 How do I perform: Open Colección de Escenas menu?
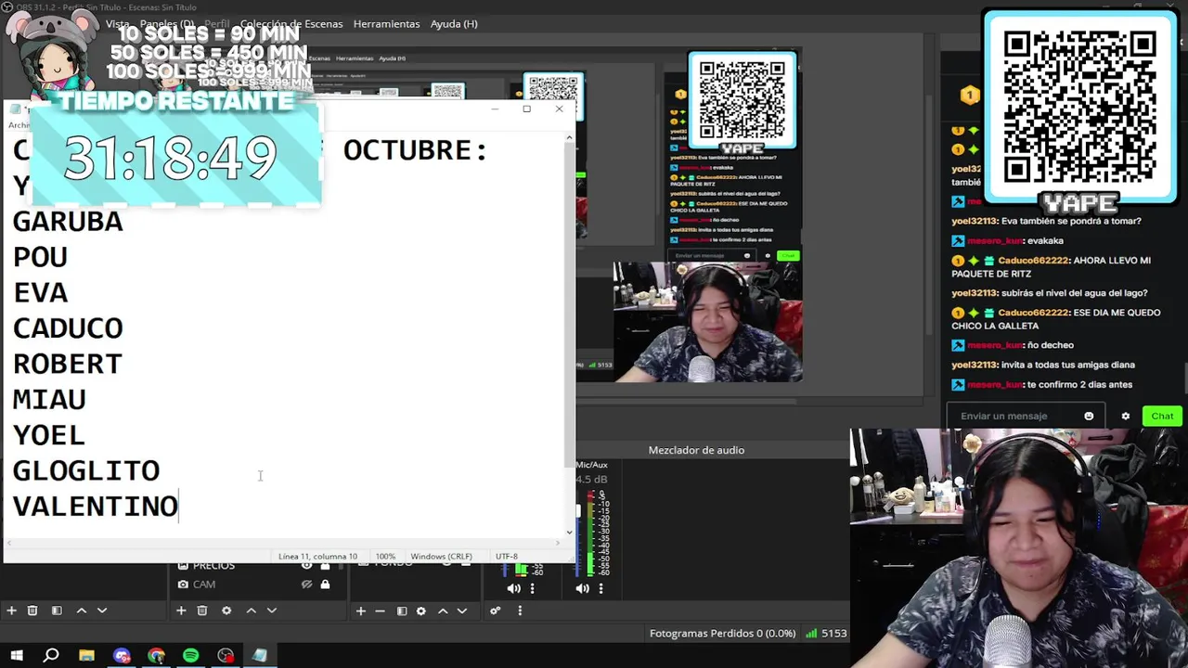click(291, 23)
